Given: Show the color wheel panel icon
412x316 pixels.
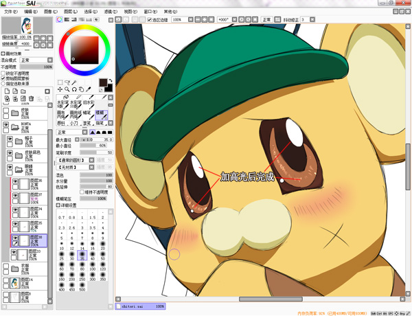Looking at the screenshot, I should (59, 19).
